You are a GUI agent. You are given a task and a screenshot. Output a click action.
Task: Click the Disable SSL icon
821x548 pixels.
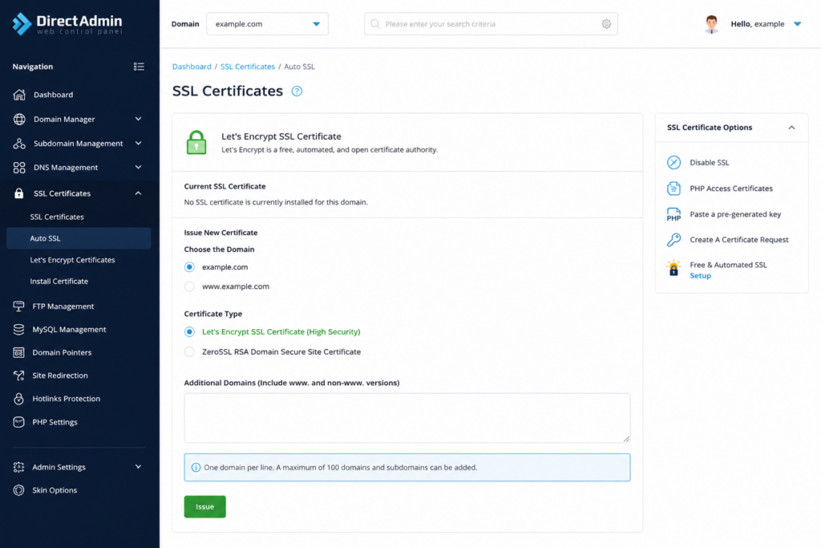pos(673,162)
